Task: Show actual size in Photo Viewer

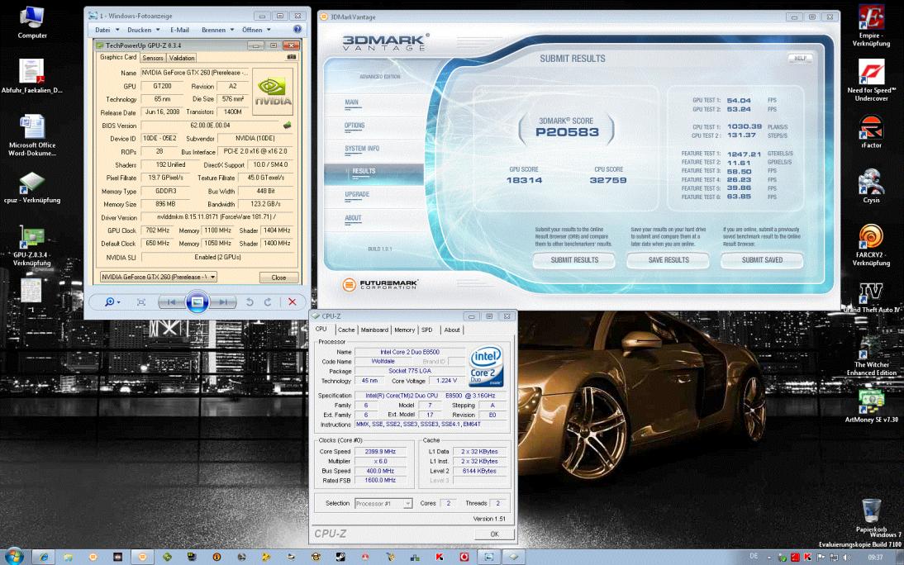Action: pyautogui.click(x=140, y=302)
